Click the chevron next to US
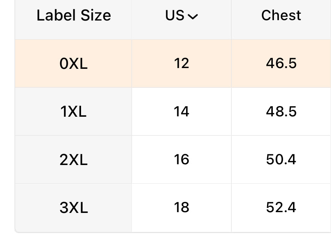The width and height of the screenshot is (331, 246). [193, 17]
